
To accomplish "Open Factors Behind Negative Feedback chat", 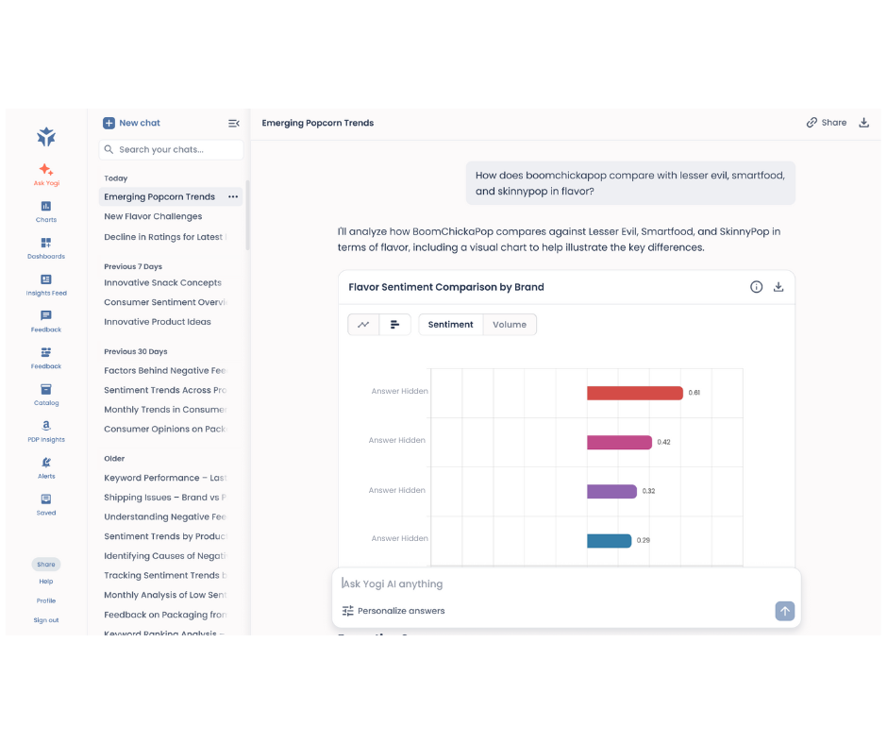I will point(165,370).
